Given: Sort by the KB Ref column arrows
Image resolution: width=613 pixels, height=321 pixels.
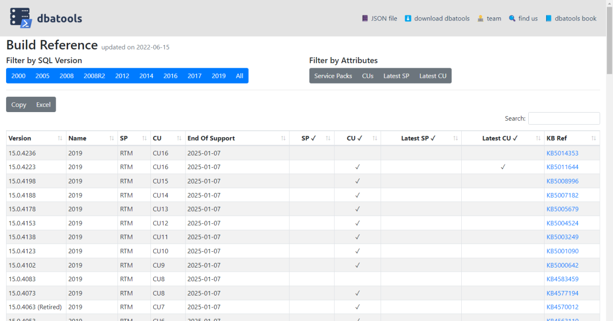Looking at the screenshot, I should (x=594, y=138).
